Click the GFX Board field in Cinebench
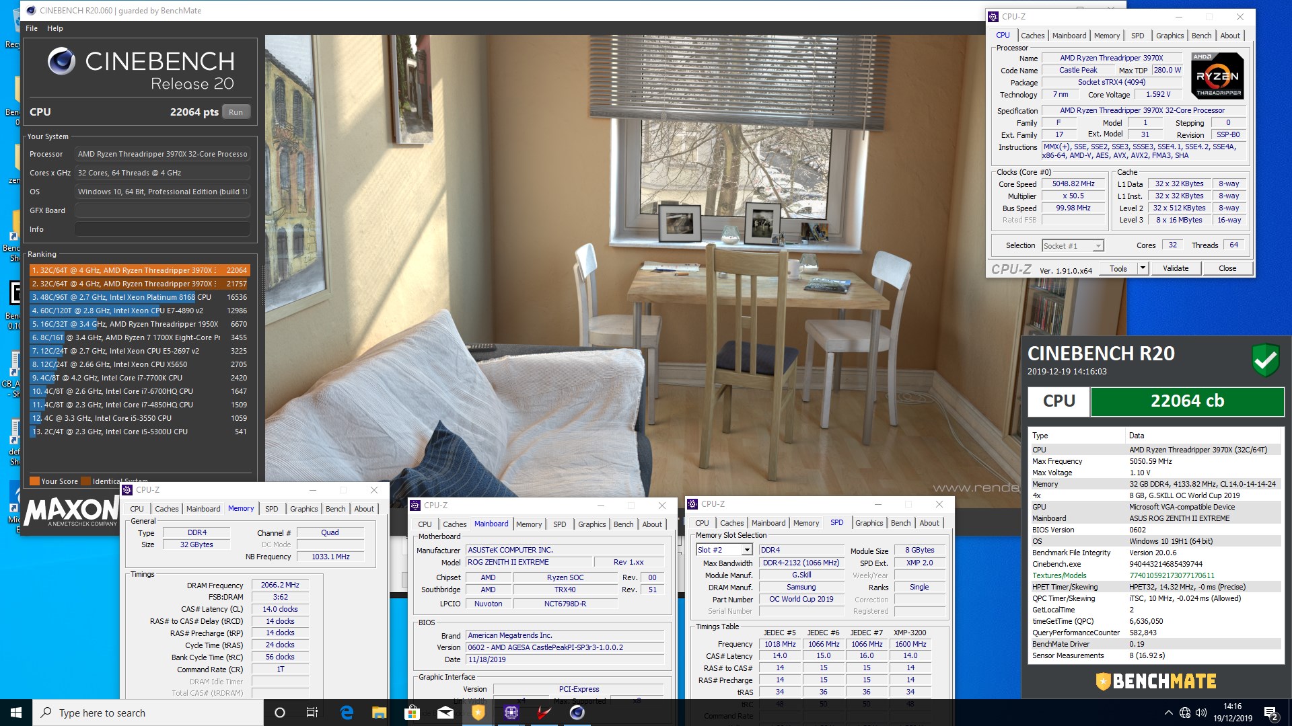 pos(162,210)
